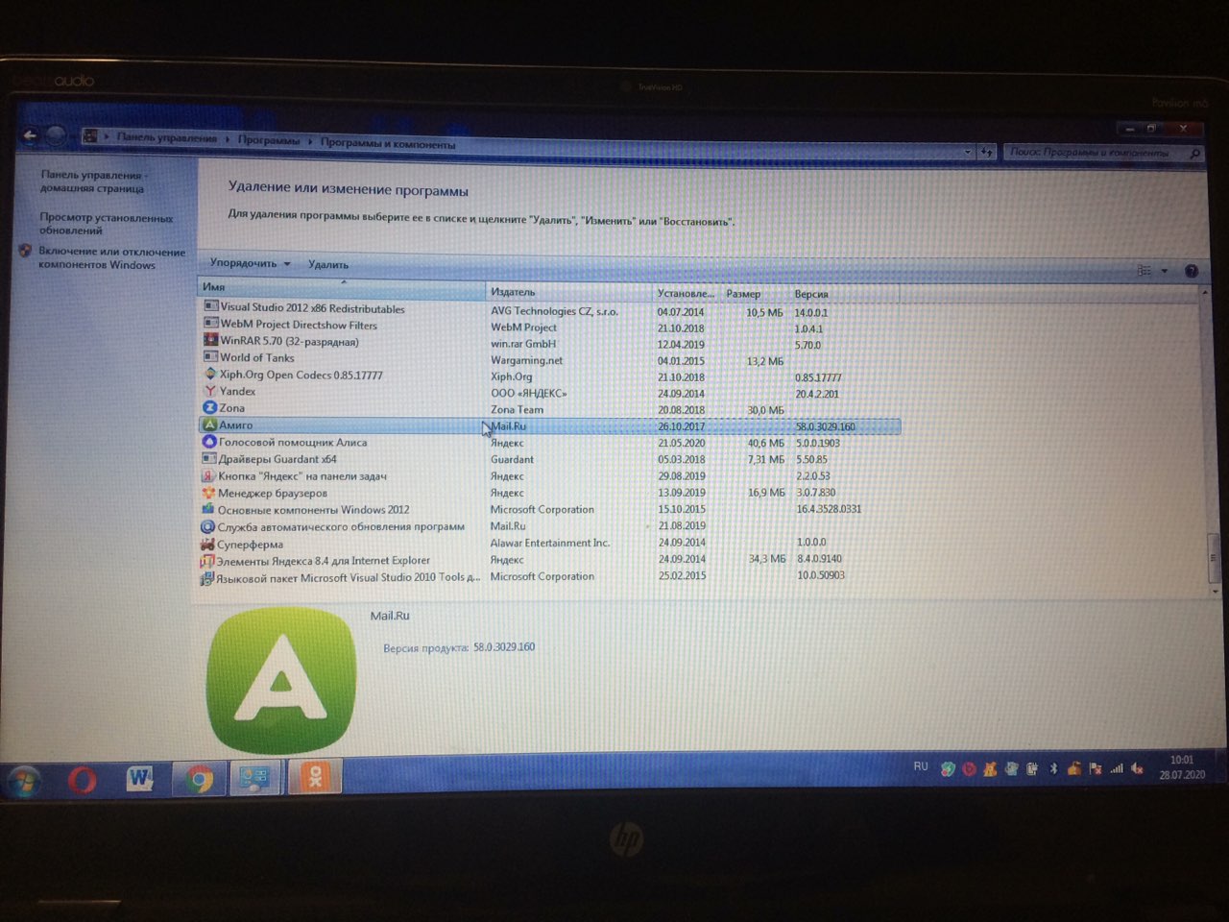Click the Zona program icon in the list
Image resolution: width=1229 pixels, height=922 pixels.
[x=210, y=407]
